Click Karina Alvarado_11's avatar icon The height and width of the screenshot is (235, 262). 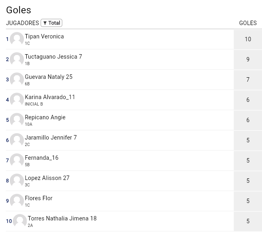(x=17, y=100)
